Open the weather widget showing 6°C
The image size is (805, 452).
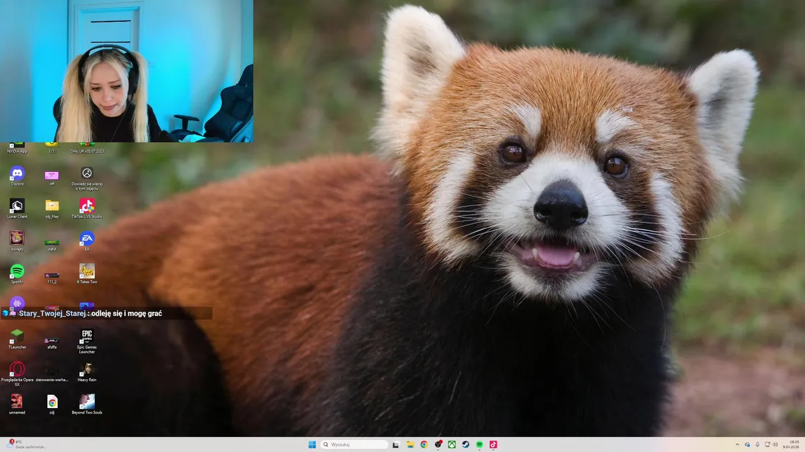(x=26, y=444)
